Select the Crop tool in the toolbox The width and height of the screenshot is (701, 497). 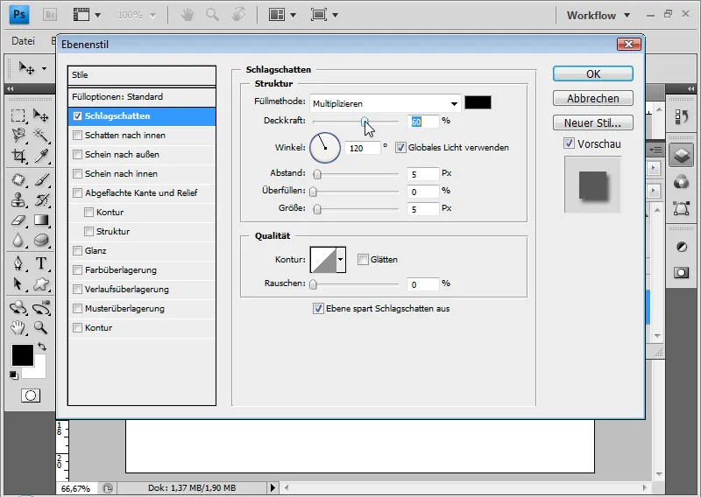tap(18, 156)
